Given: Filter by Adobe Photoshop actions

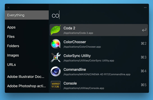Looking at the screenshot, I should (27, 86).
